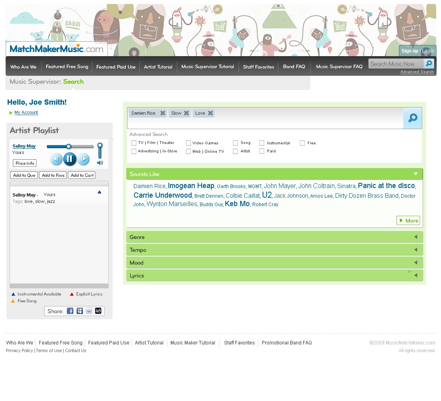This screenshot has width=441, height=401.
Task: Check the Instrumental option
Action: click(x=261, y=143)
